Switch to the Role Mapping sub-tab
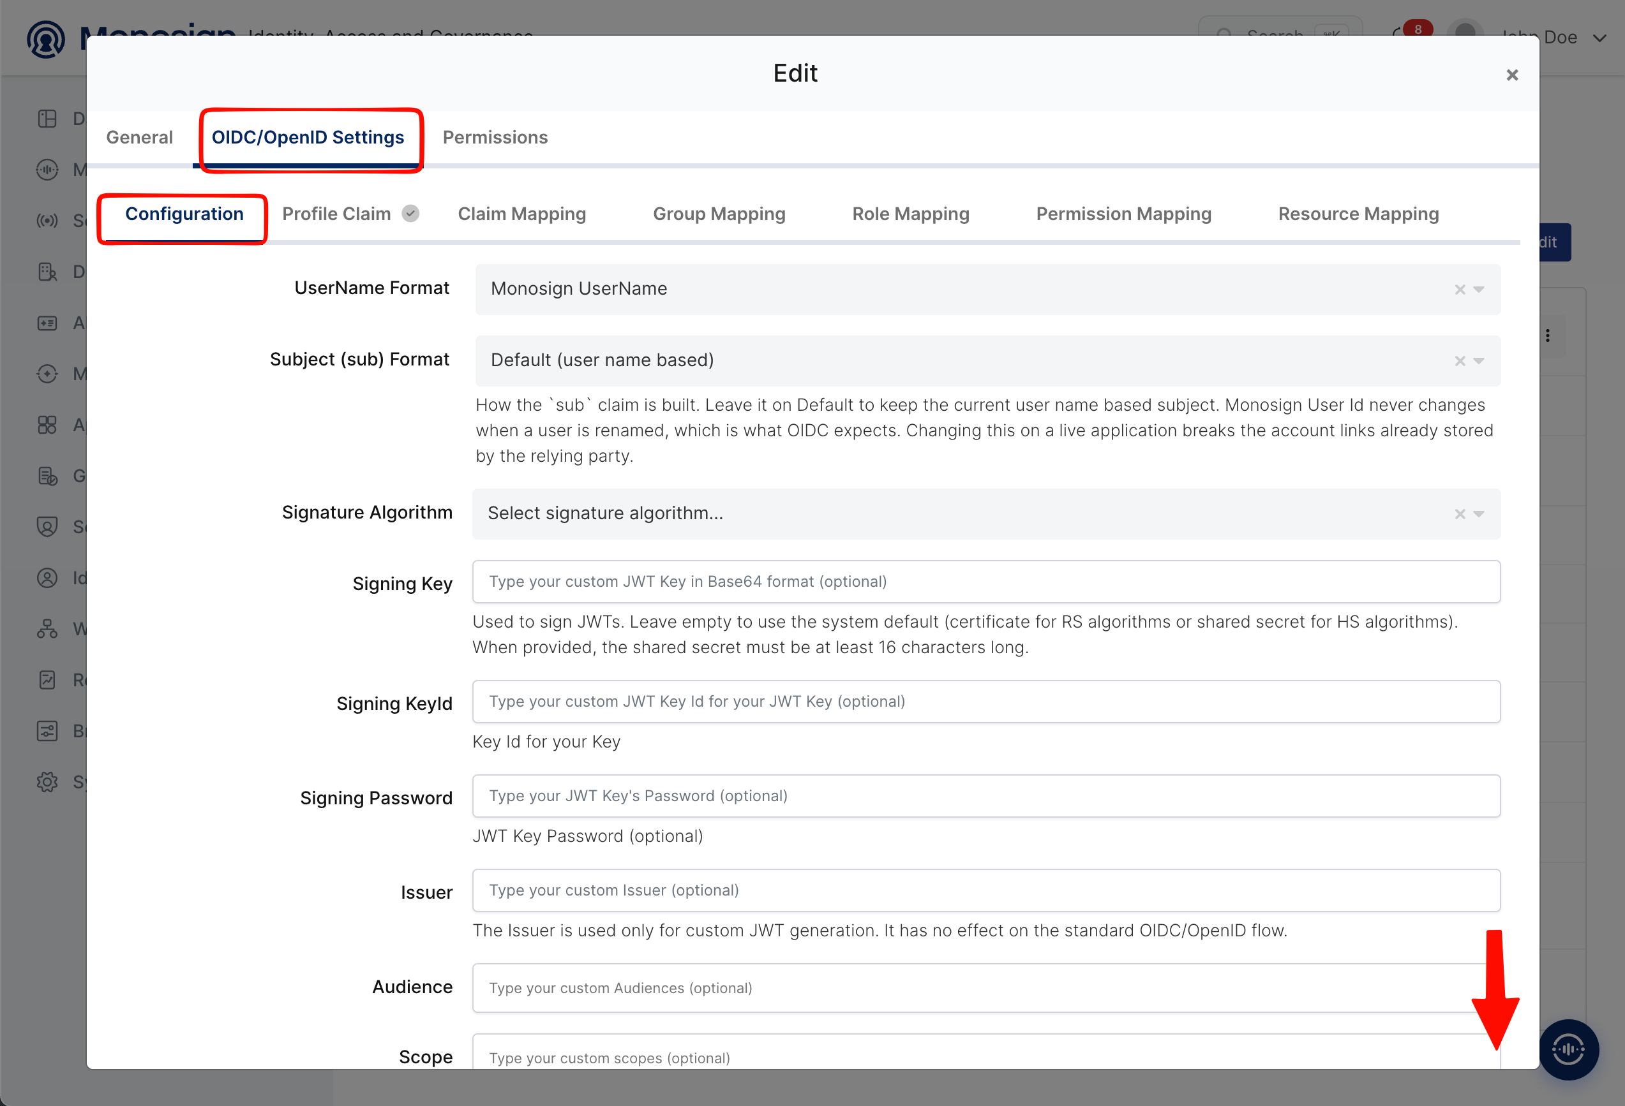 (x=910, y=214)
